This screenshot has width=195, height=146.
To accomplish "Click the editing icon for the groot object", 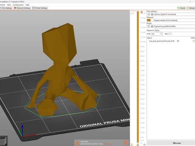I will (193, 41).
